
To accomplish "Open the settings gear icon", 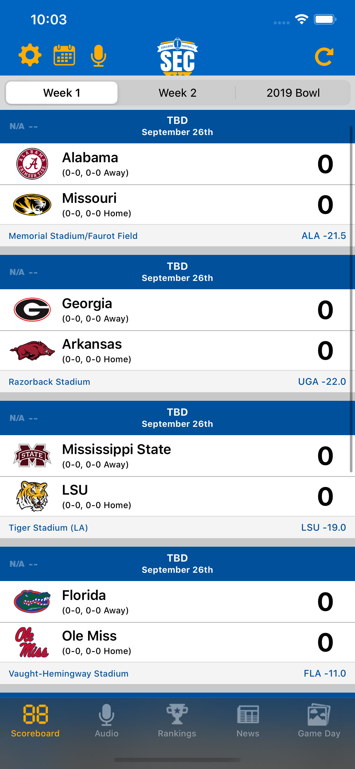I will point(30,55).
